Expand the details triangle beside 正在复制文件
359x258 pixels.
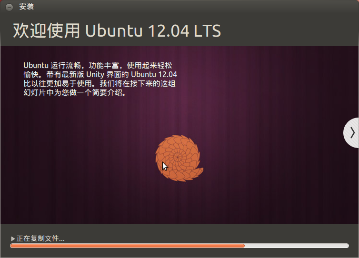tap(13, 239)
